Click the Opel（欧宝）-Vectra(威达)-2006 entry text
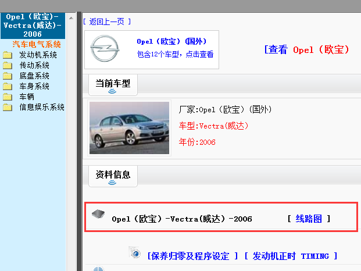The image size is (361, 271). [182, 219]
